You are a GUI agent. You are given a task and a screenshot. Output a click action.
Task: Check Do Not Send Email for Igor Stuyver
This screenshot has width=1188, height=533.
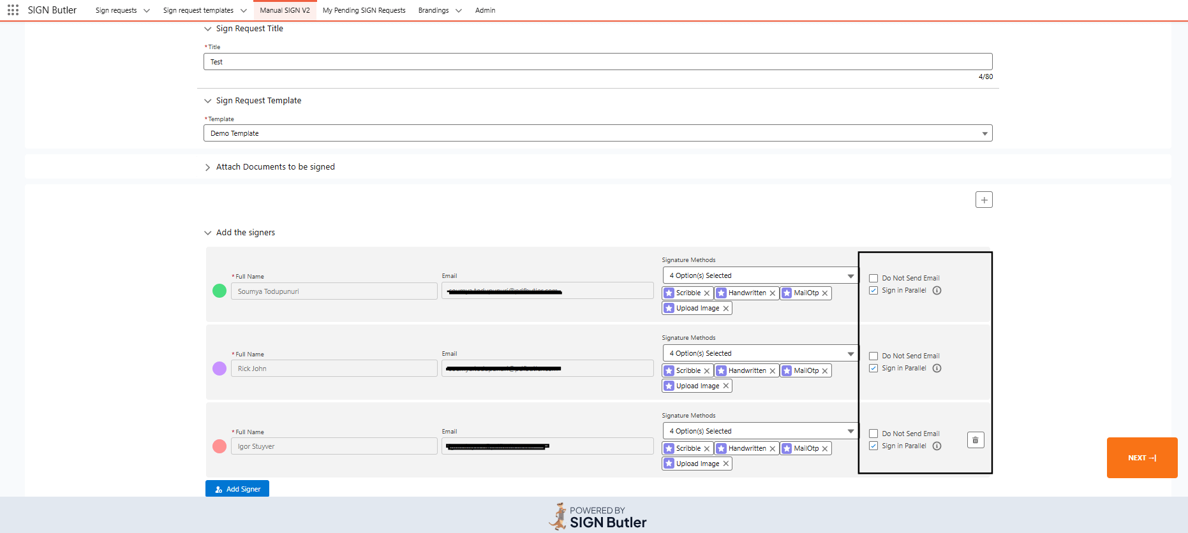pos(873,434)
